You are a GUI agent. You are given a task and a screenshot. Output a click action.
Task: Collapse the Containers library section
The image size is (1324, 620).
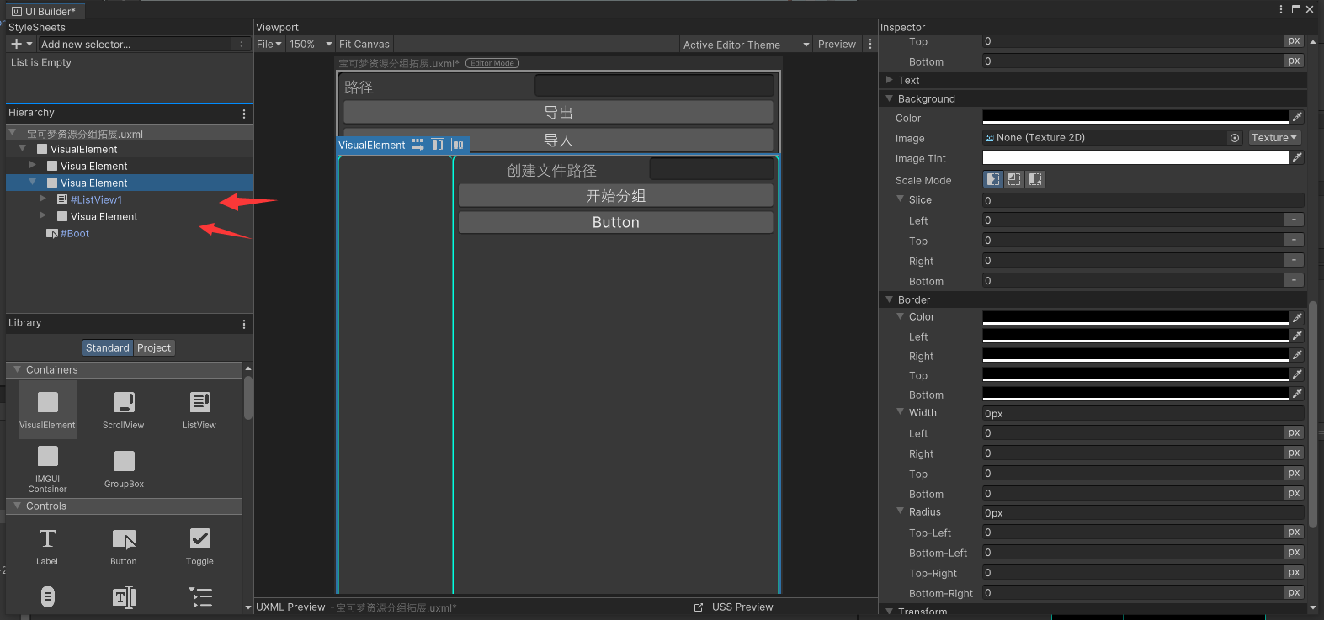pyautogui.click(x=18, y=369)
